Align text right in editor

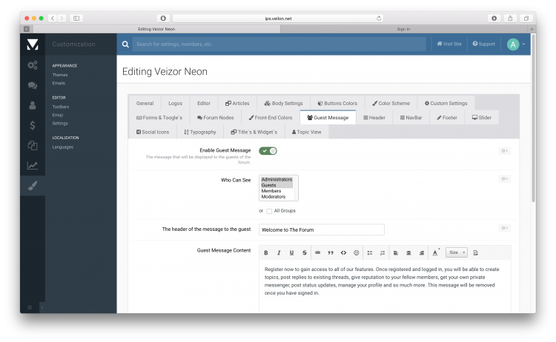[x=422, y=252]
